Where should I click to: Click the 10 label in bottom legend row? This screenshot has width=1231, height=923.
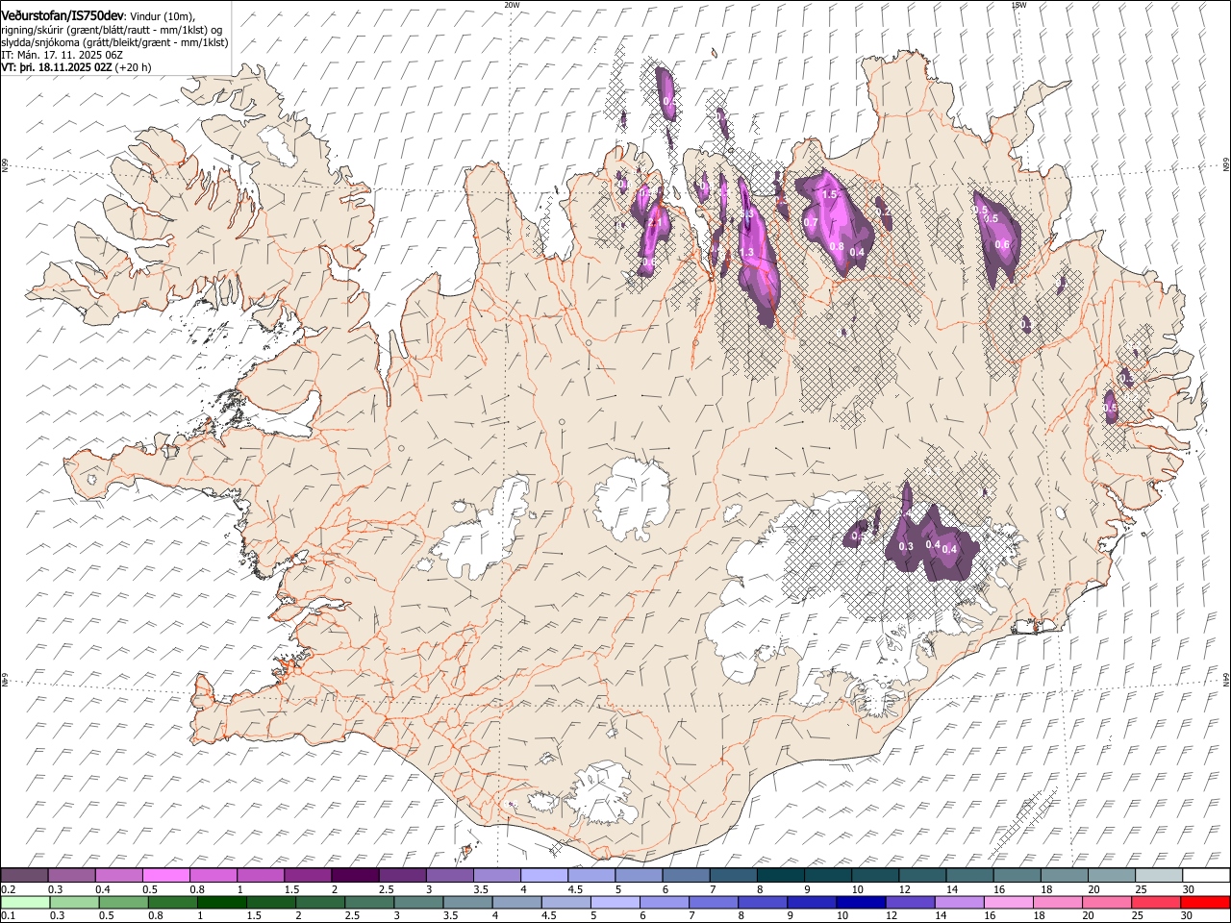(842, 915)
